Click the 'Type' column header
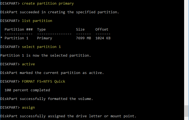189x120 pixels. 41,30
